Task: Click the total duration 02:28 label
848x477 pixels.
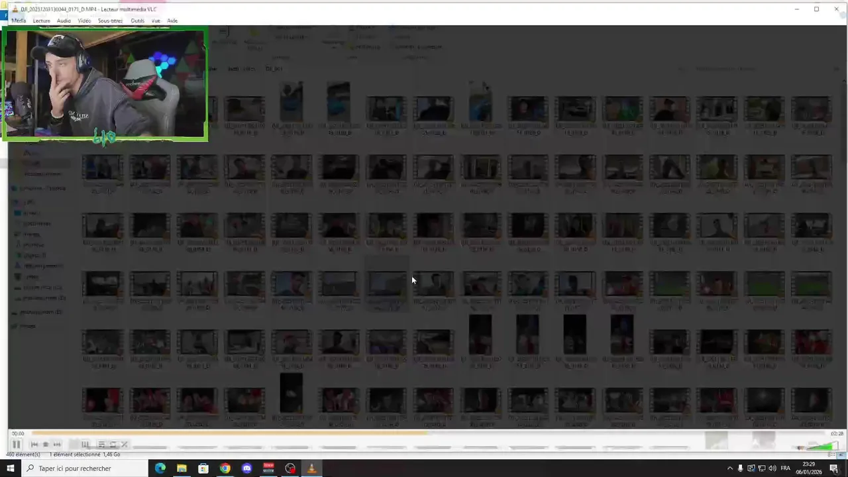Action: click(837, 434)
